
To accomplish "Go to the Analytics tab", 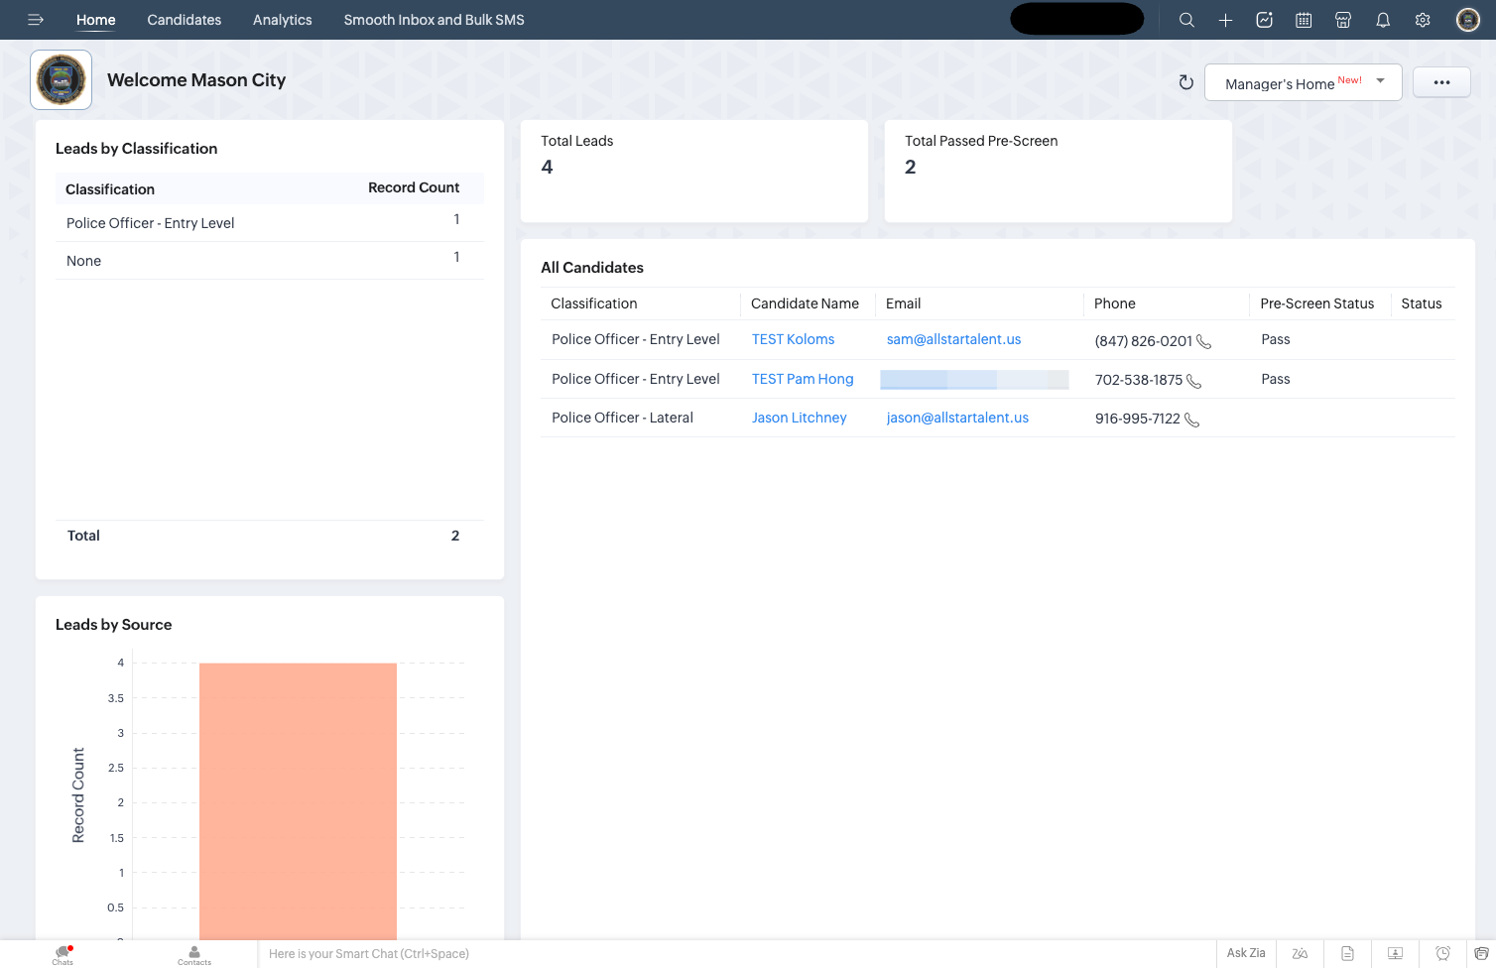I will 283,20.
